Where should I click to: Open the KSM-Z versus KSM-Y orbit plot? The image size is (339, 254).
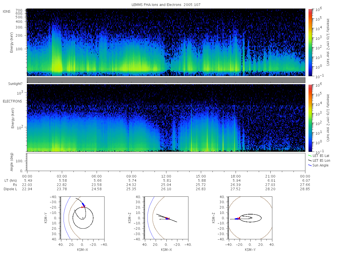tap(250, 218)
